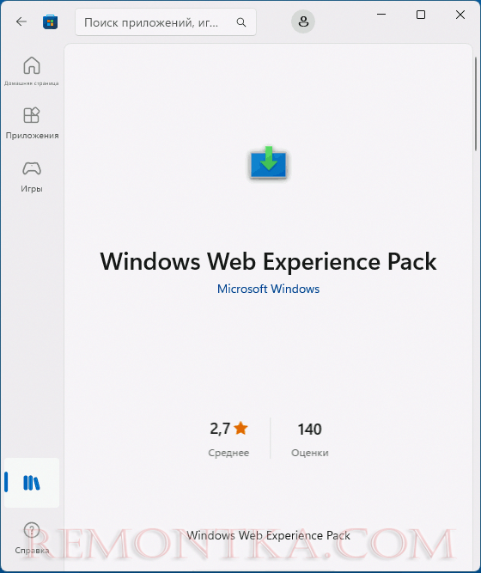The height and width of the screenshot is (573, 481).
Task: Open the Library icon in sidebar
Action: pyautogui.click(x=32, y=483)
